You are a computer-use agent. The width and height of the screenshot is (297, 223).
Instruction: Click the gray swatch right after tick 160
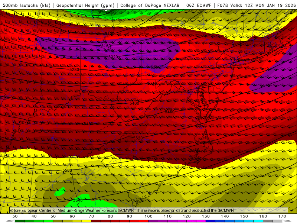pyautogui.click(x=268, y=221)
